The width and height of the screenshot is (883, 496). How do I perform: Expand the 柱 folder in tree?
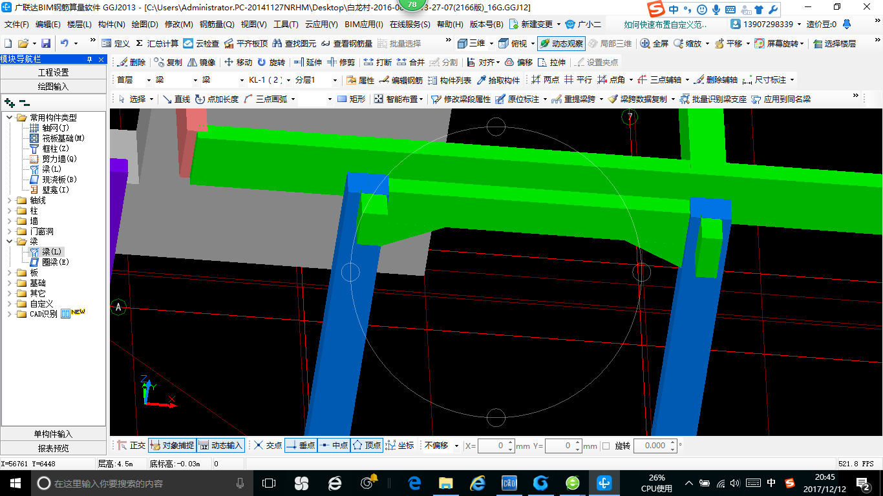(x=9, y=211)
